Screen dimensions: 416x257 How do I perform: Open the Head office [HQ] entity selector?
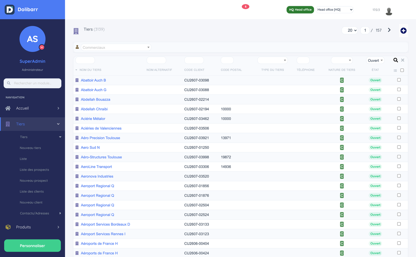click(335, 9)
